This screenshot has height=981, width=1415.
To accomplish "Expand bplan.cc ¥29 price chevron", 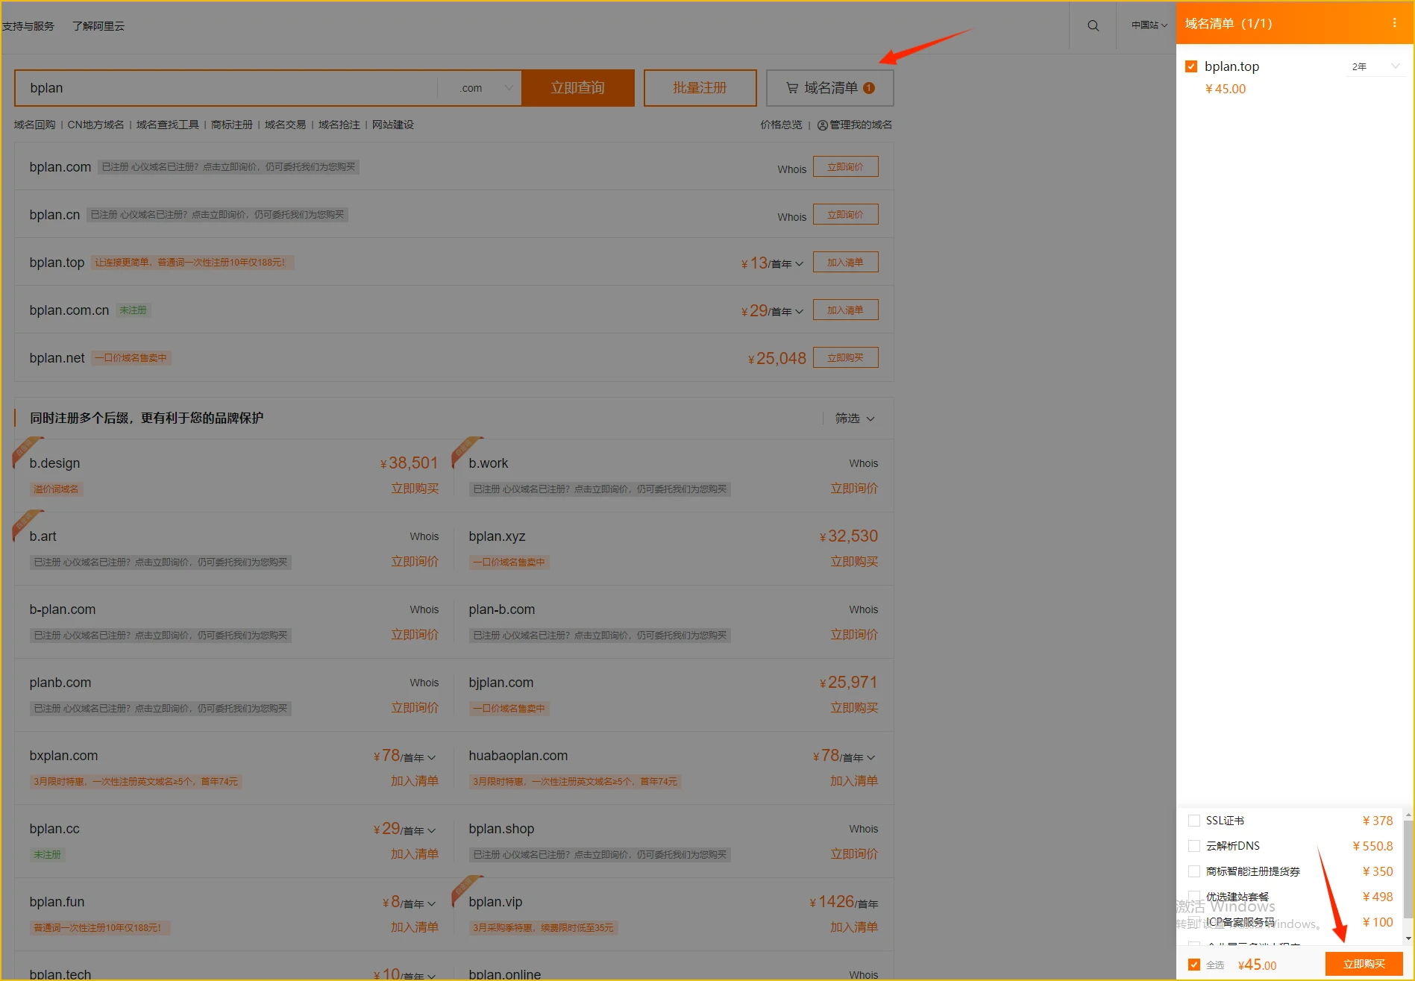I will (x=431, y=831).
